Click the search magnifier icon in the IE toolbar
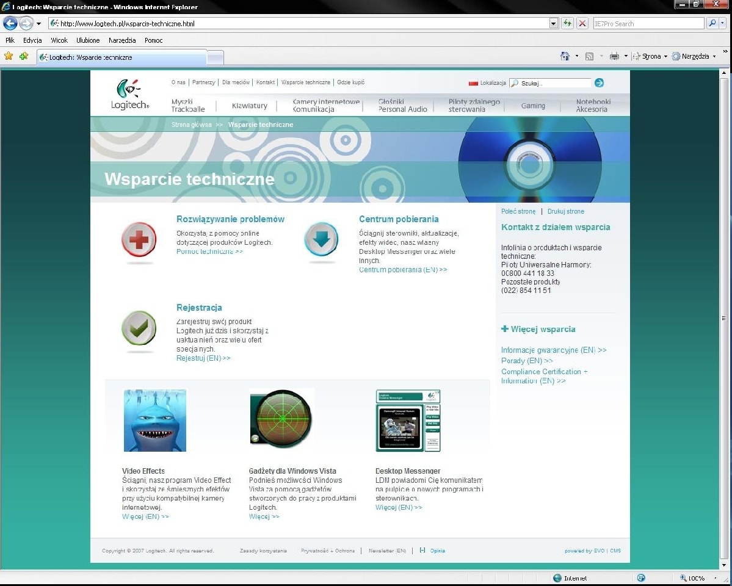 712,23
